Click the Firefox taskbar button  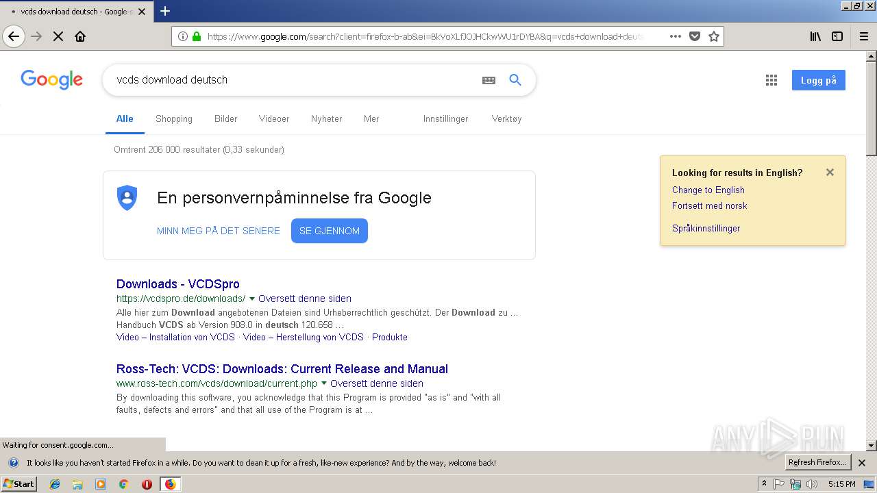(x=170, y=484)
